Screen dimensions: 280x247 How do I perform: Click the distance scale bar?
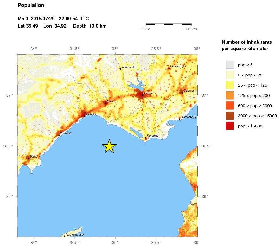169,24
